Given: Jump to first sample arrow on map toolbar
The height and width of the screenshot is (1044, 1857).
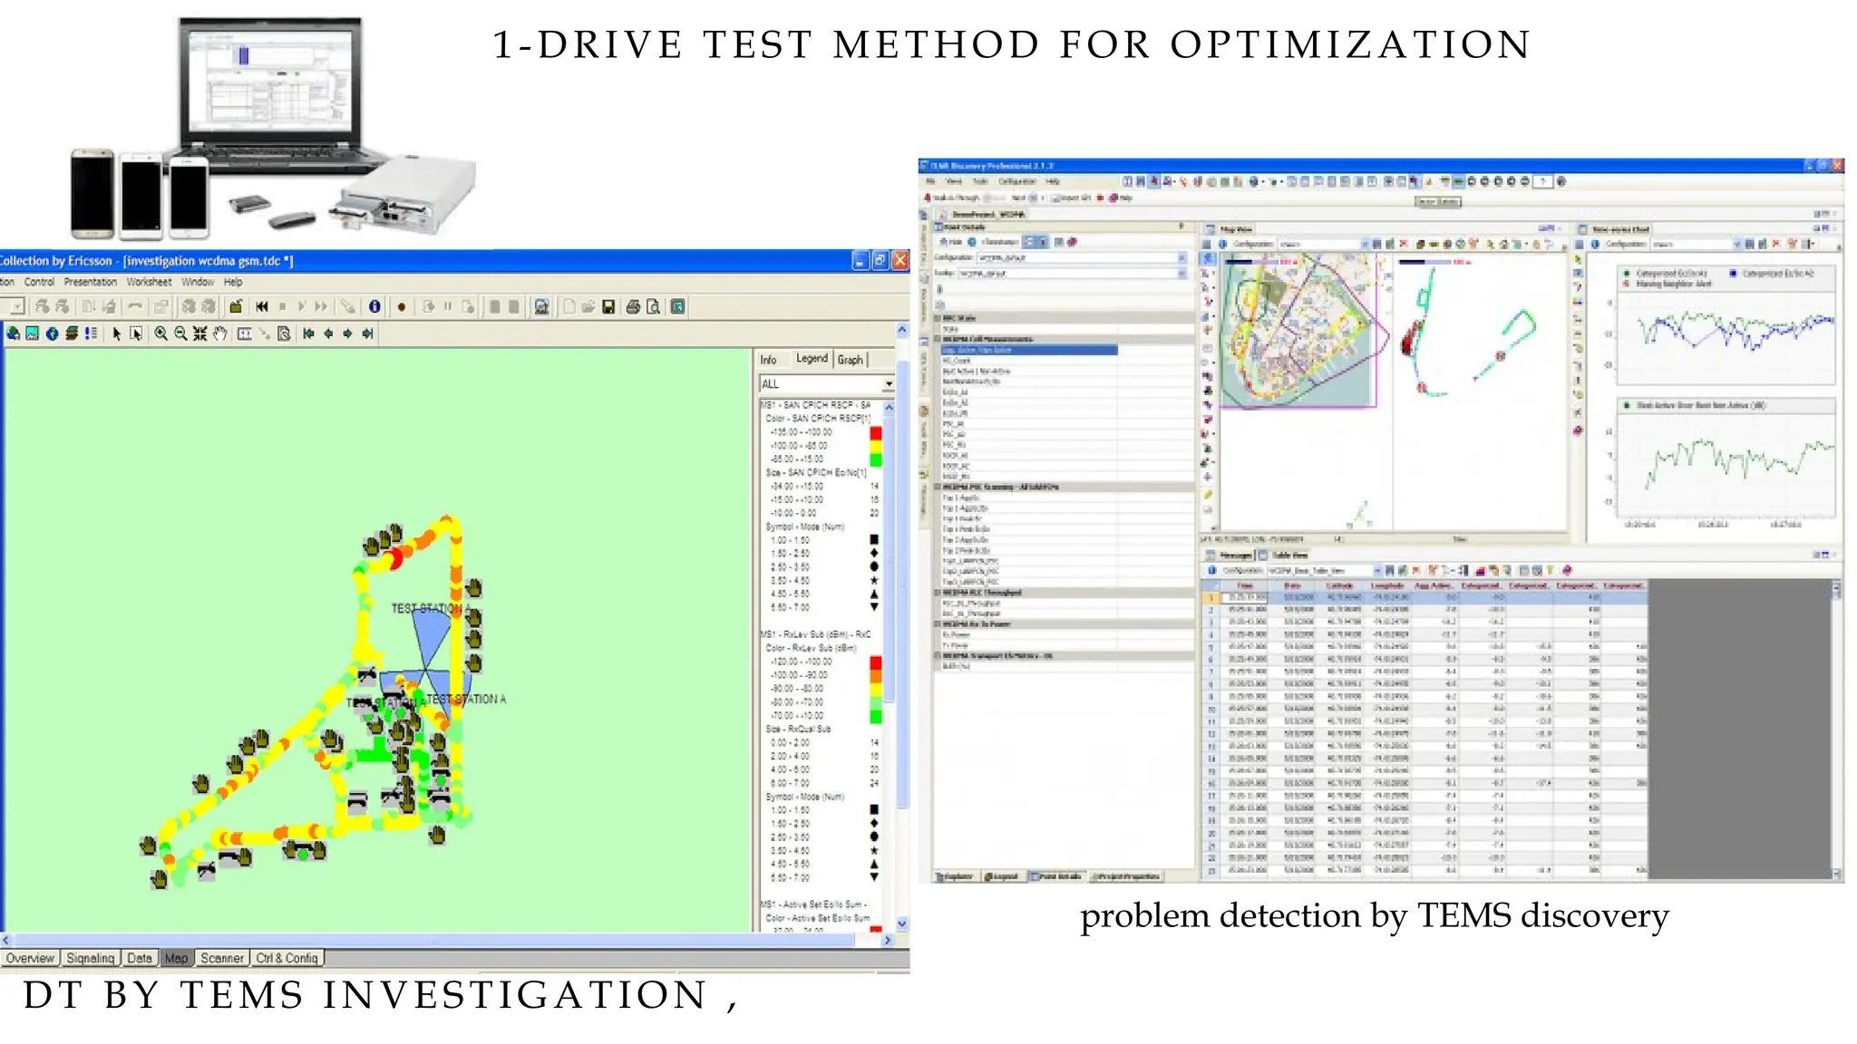Looking at the screenshot, I should point(308,334).
